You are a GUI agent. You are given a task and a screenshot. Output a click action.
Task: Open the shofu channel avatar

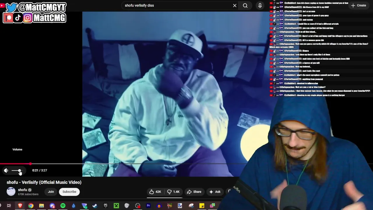11,191
